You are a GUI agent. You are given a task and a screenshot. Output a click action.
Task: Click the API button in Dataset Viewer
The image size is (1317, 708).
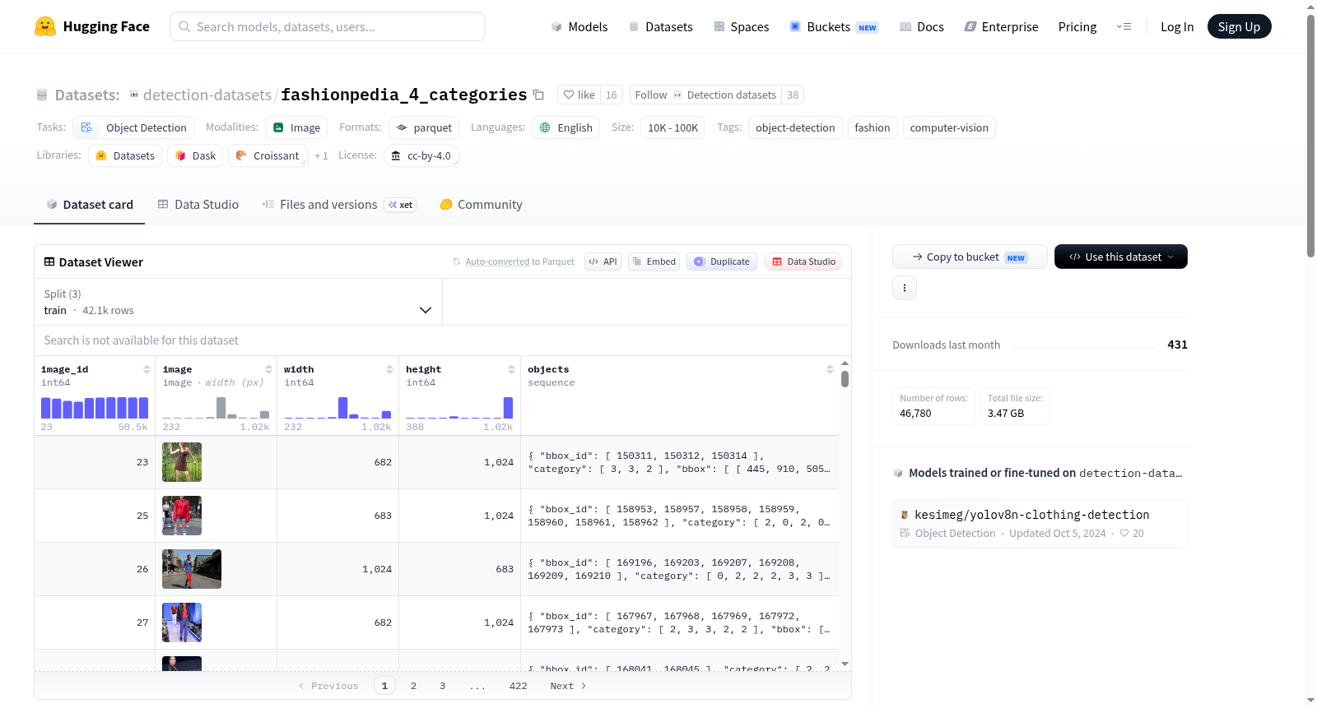[x=603, y=261]
